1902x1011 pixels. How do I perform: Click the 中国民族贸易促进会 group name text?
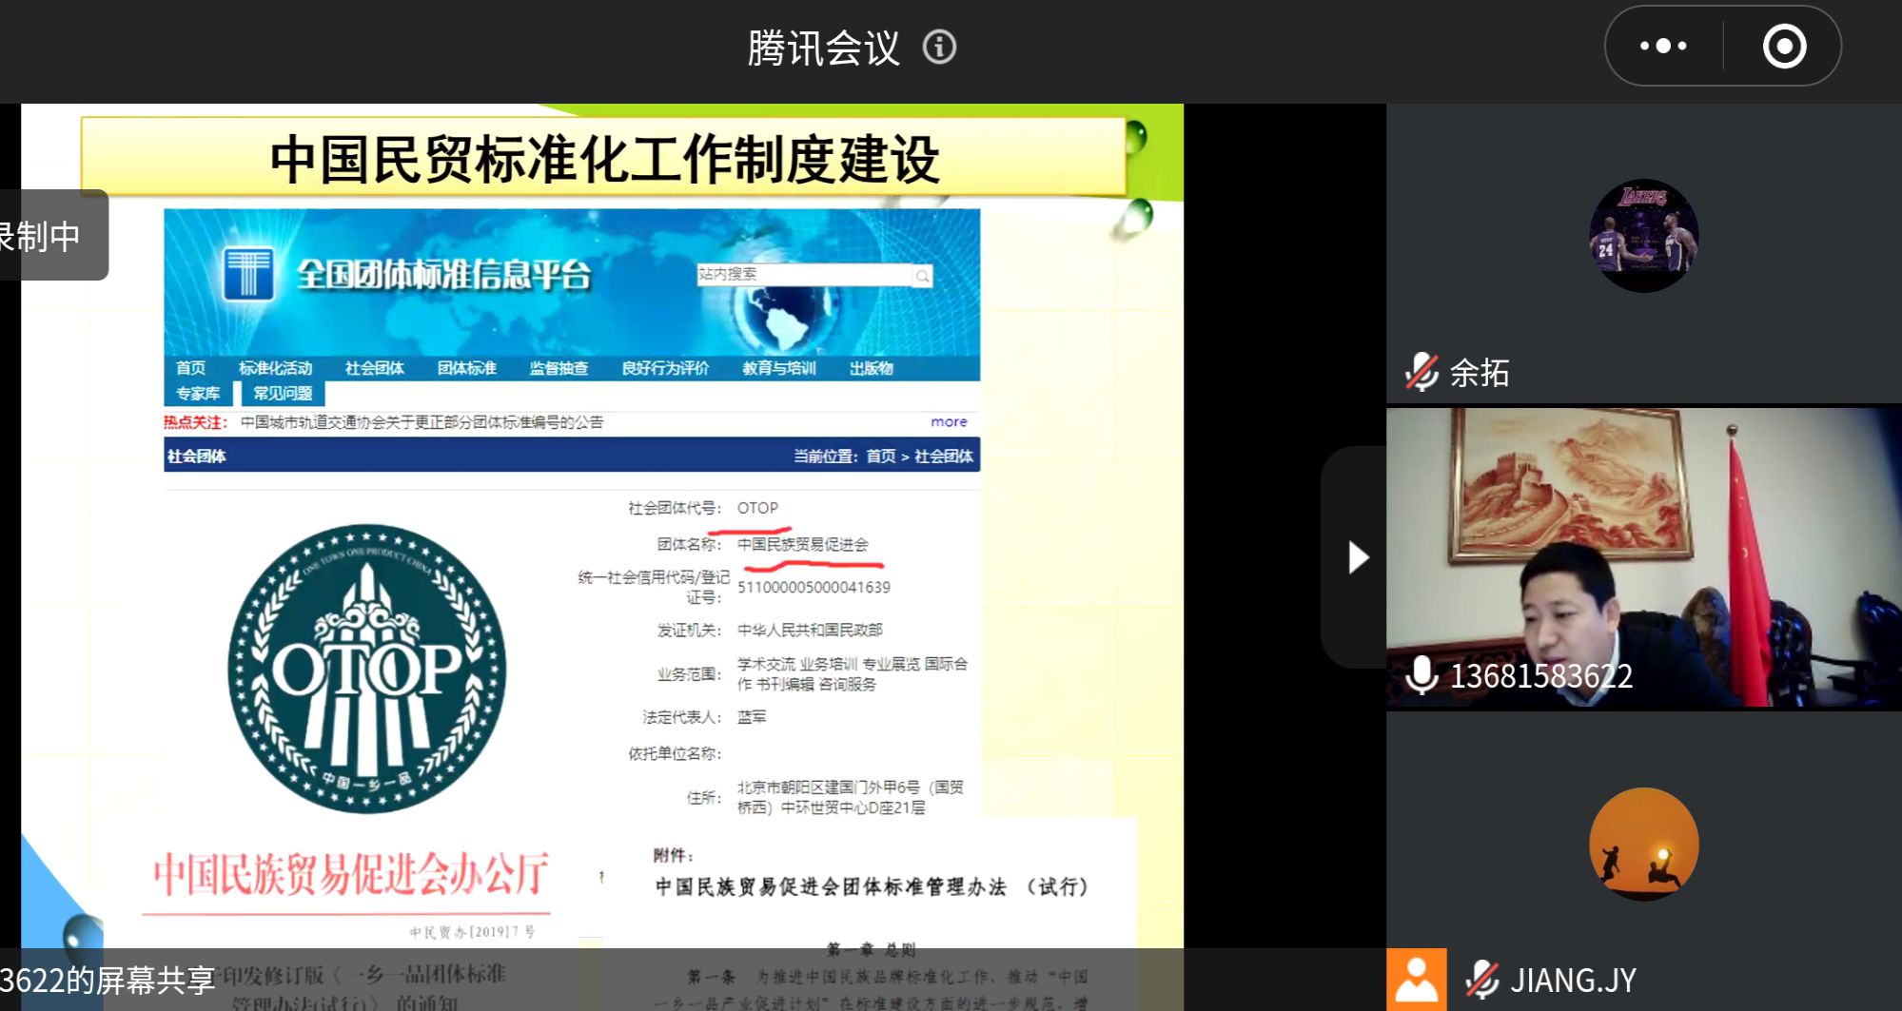click(x=802, y=544)
